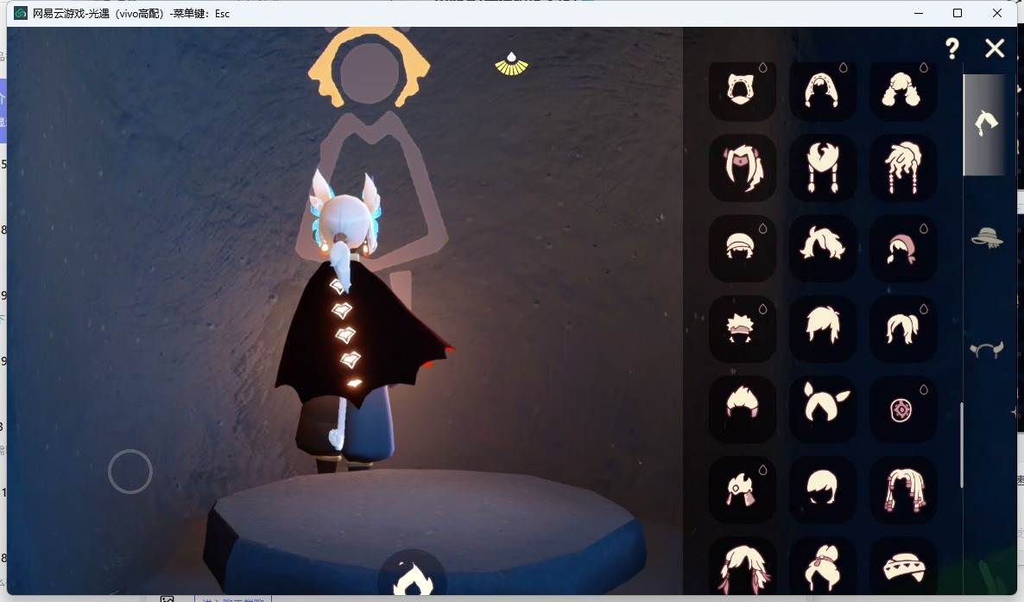Image resolution: width=1024 pixels, height=602 pixels.
Task: Select the pink headscarf hairstyle
Action: click(902, 249)
